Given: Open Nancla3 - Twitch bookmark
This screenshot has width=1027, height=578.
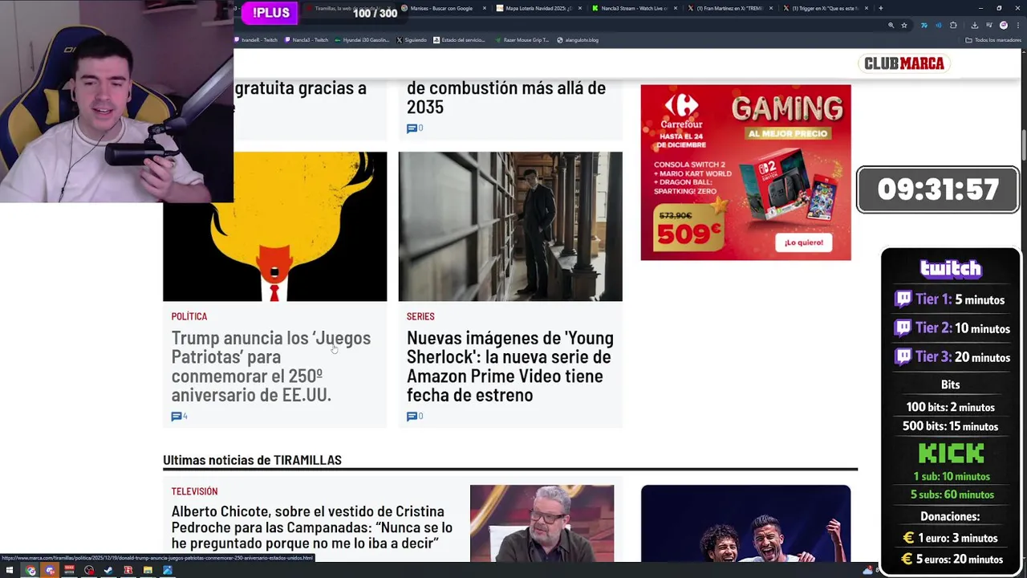Looking at the screenshot, I should [306, 39].
